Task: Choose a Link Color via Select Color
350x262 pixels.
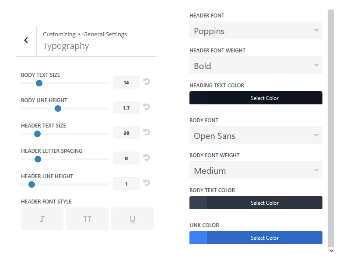Action: point(264,238)
